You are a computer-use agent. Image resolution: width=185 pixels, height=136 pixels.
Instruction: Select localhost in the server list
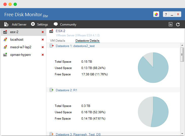[x=23, y=39]
